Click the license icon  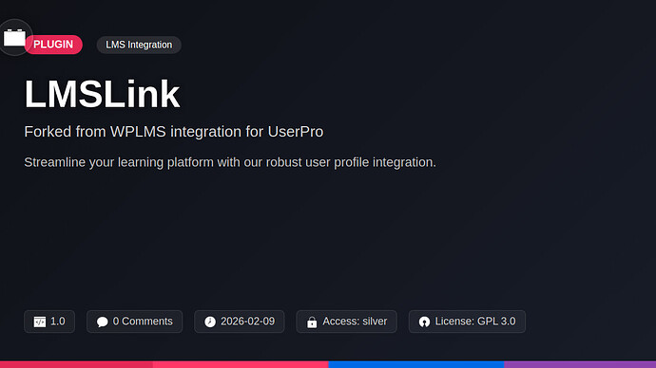[424, 322]
